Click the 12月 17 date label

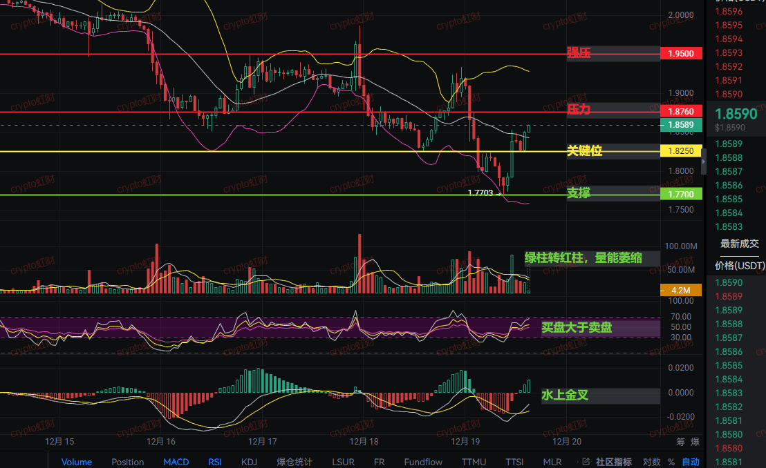[262, 442]
